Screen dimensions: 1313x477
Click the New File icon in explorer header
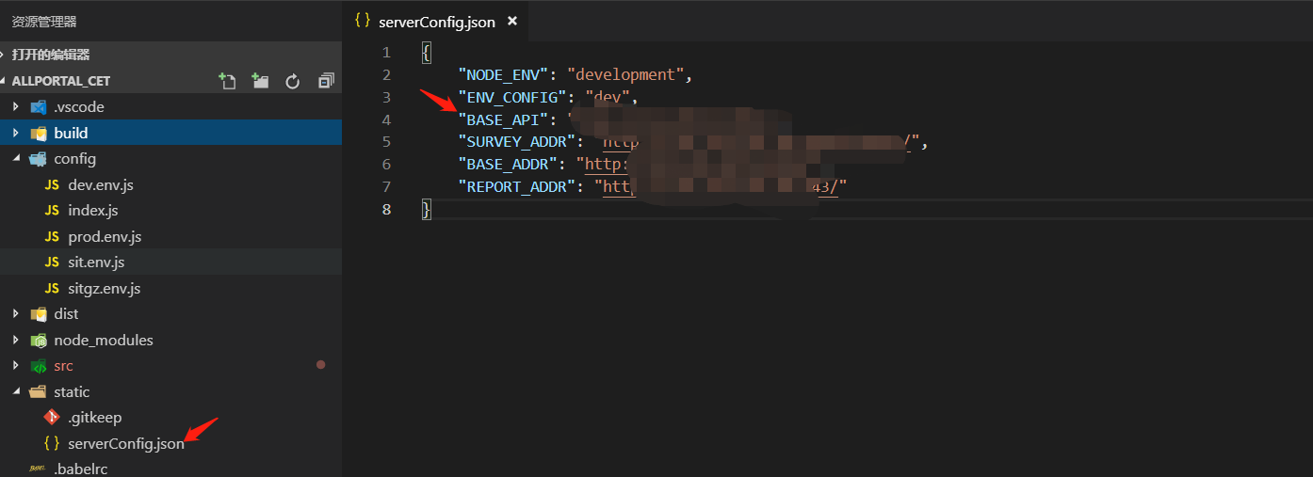pos(227,81)
